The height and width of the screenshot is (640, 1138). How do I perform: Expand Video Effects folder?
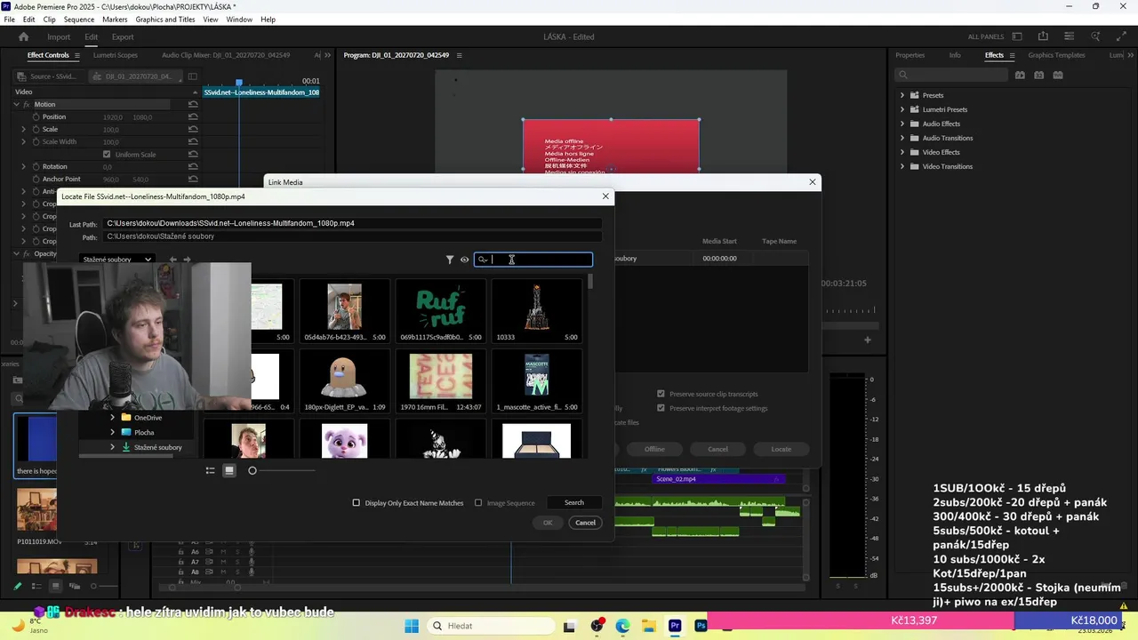point(902,152)
